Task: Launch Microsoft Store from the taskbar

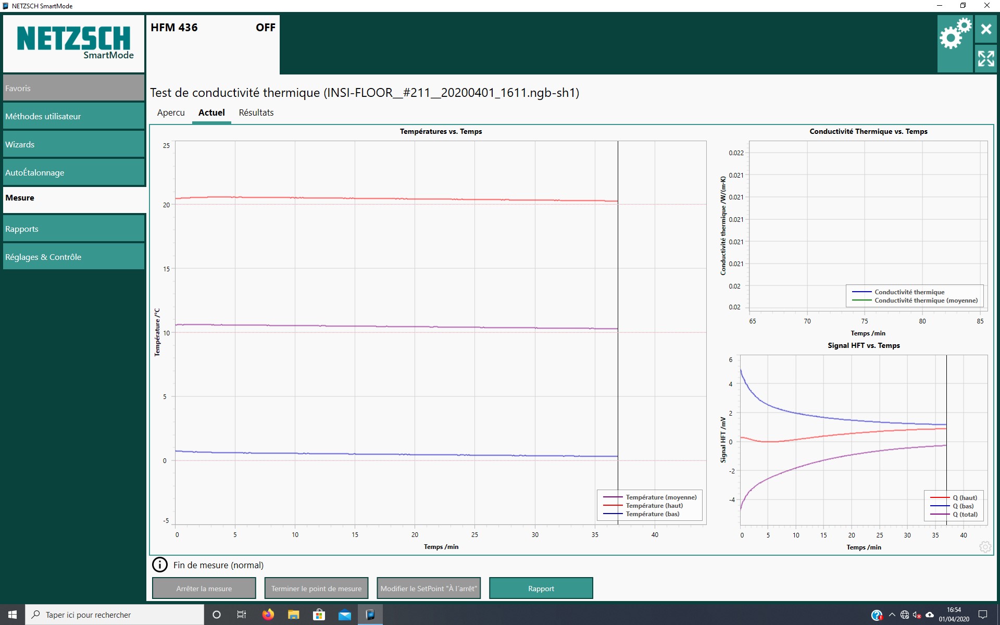Action: pyautogui.click(x=319, y=615)
